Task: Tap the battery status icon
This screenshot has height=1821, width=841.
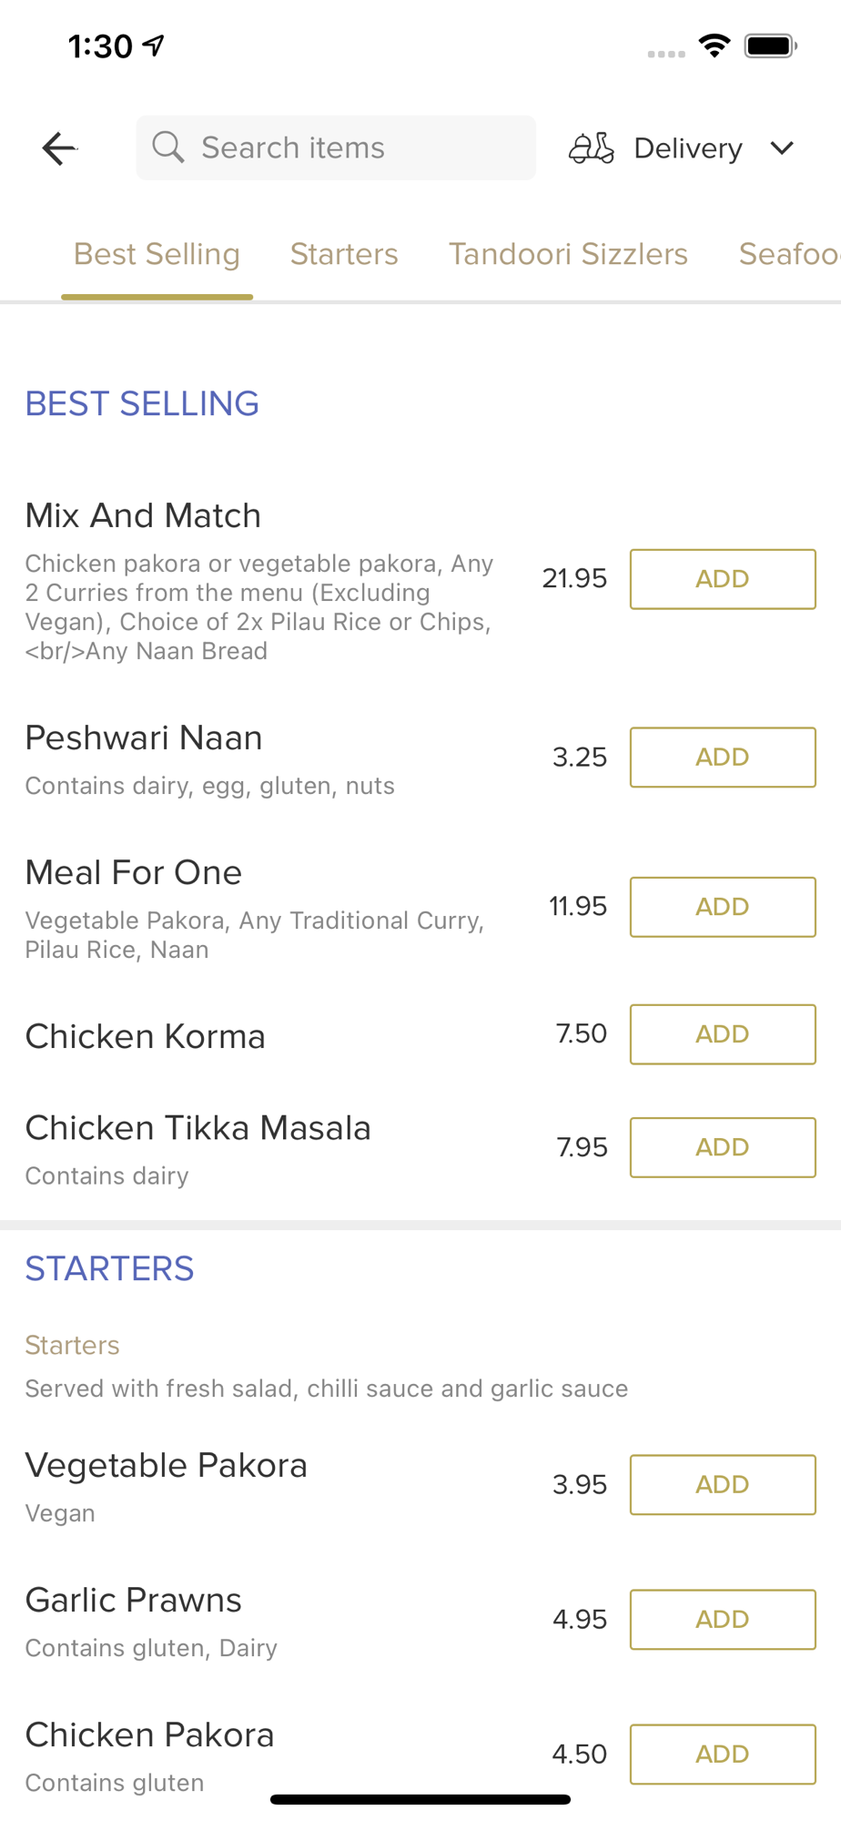Action: click(770, 46)
